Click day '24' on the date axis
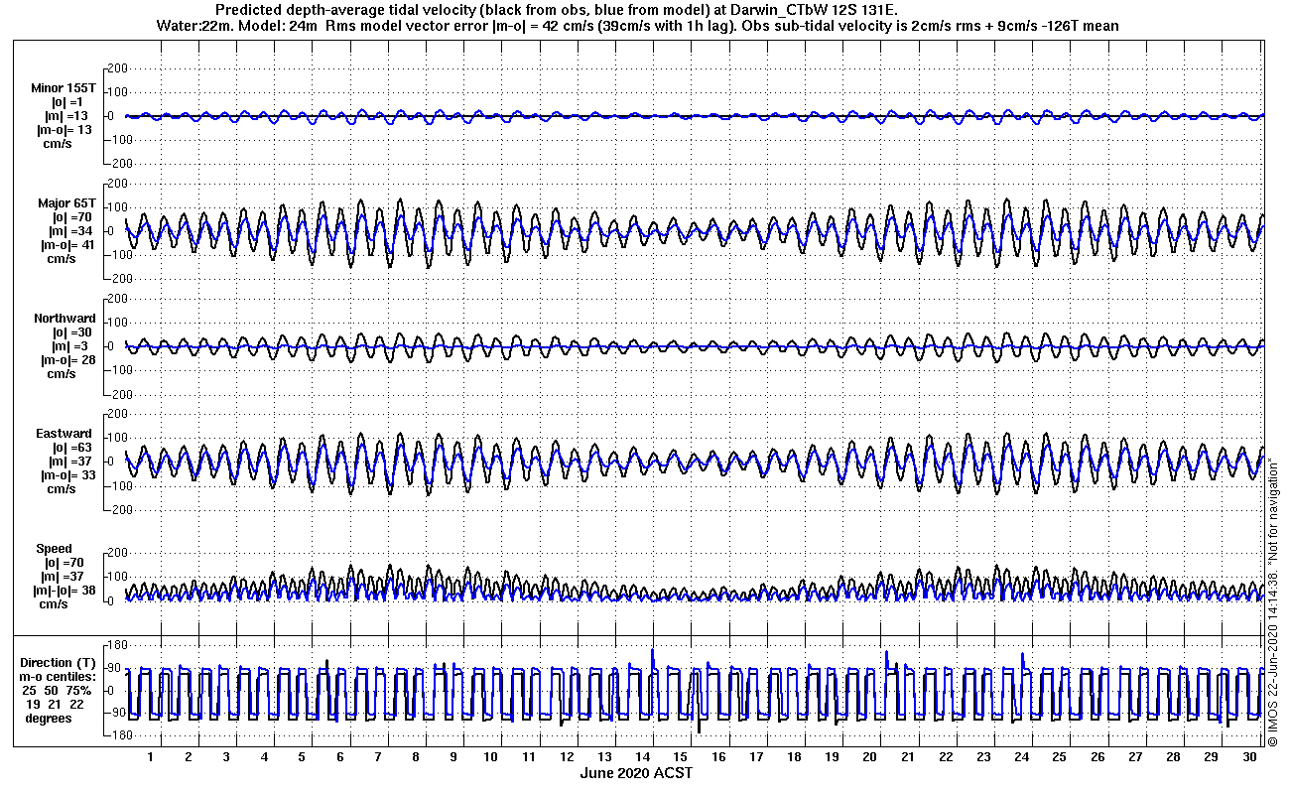The width and height of the screenshot is (1290, 794). [x=1021, y=757]
